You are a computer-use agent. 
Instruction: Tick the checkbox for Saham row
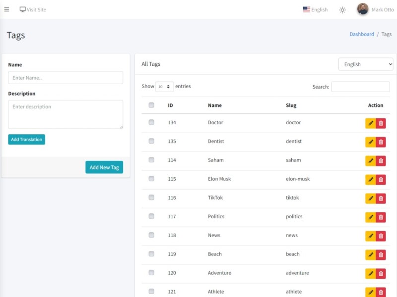pos(151,160)
